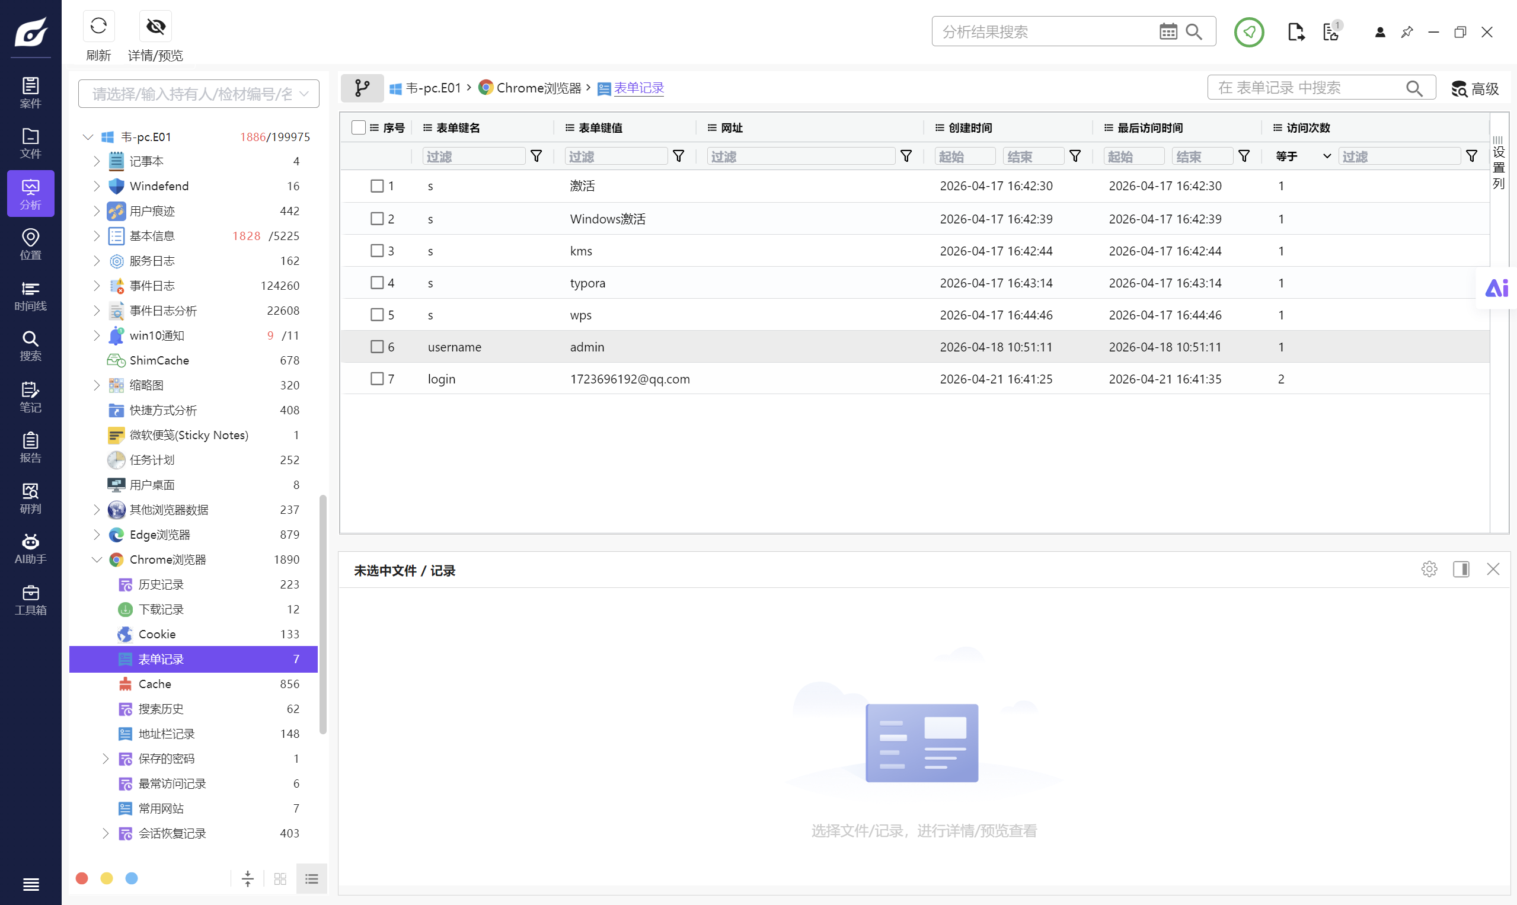Viewport: 1517px width, 905px height.
Task: Click the 刷新 refresh icon
Action: point(98,26)
